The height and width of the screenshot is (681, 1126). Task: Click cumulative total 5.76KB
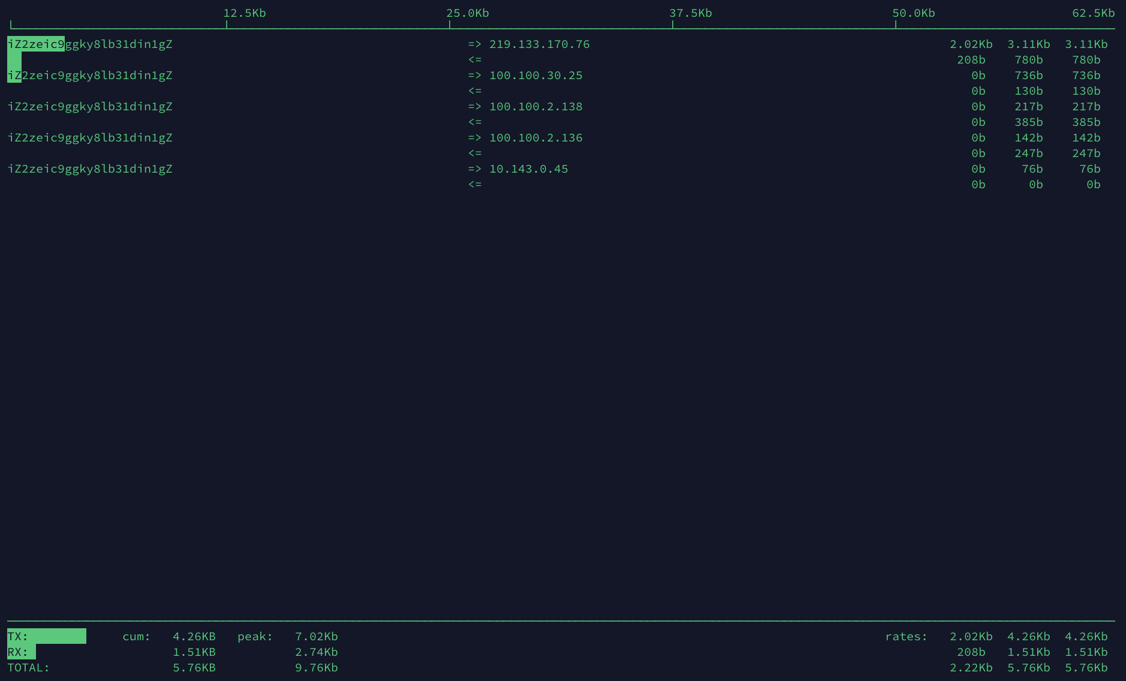[194, 668]
